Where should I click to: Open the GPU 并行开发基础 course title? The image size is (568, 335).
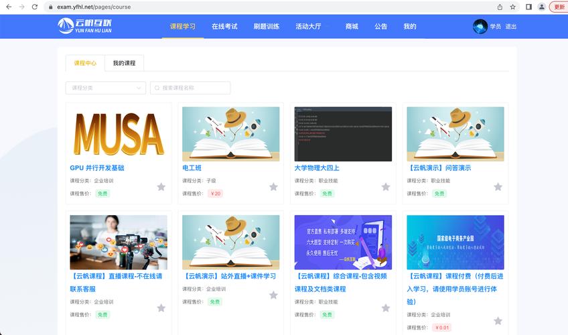97,167
